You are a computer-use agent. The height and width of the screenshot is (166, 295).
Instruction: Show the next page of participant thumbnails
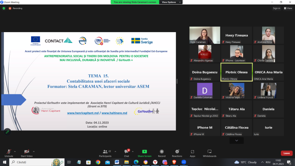coord(237,140)
